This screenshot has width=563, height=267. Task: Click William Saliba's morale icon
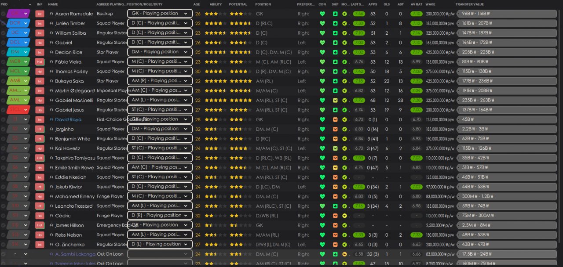(344, 33)
